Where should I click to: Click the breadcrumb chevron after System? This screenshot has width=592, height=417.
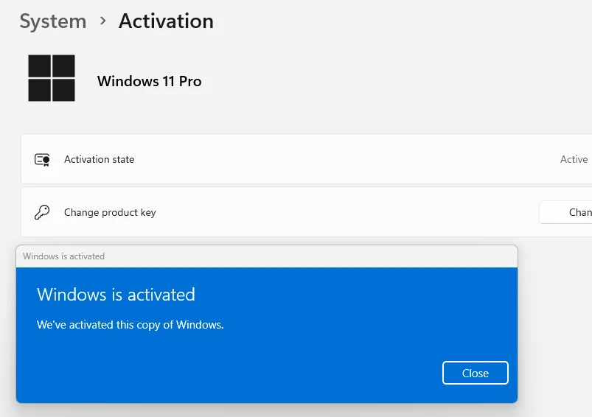click(x=102, y=21)
